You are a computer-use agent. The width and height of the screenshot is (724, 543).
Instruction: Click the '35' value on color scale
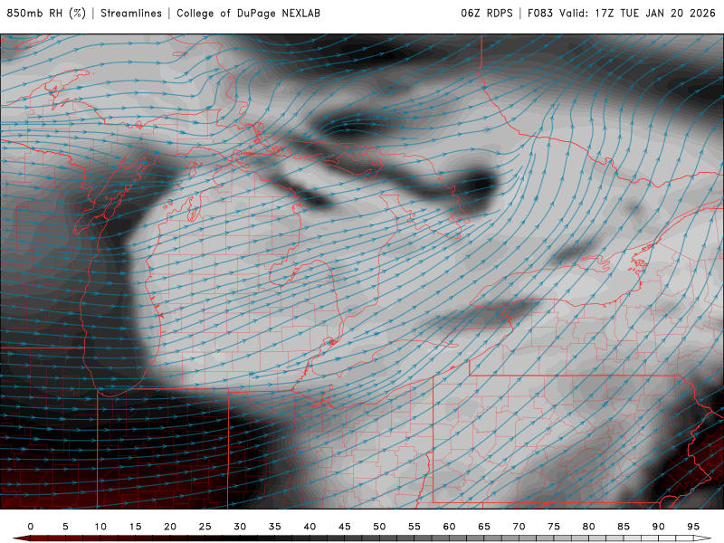tap(275, 527)
